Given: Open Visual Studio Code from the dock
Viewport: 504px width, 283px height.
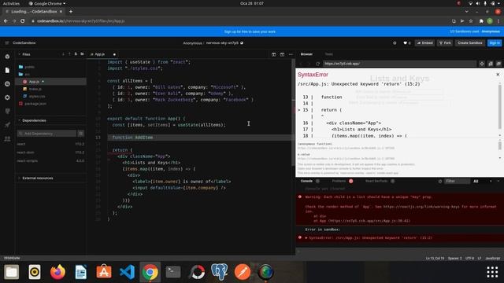Looking at the screenshot, I should [127, 272].
